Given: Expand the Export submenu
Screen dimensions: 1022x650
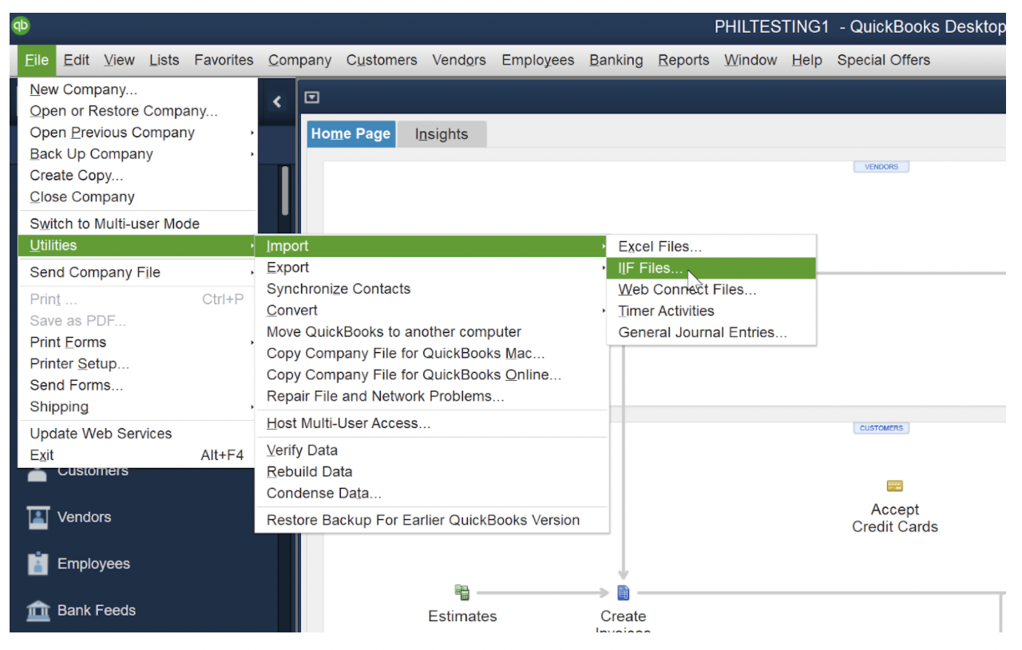Looking at the screenshot, I should [x=432, y=268].
